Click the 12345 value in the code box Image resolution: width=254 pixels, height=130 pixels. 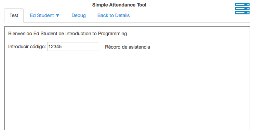click(55, 47)
